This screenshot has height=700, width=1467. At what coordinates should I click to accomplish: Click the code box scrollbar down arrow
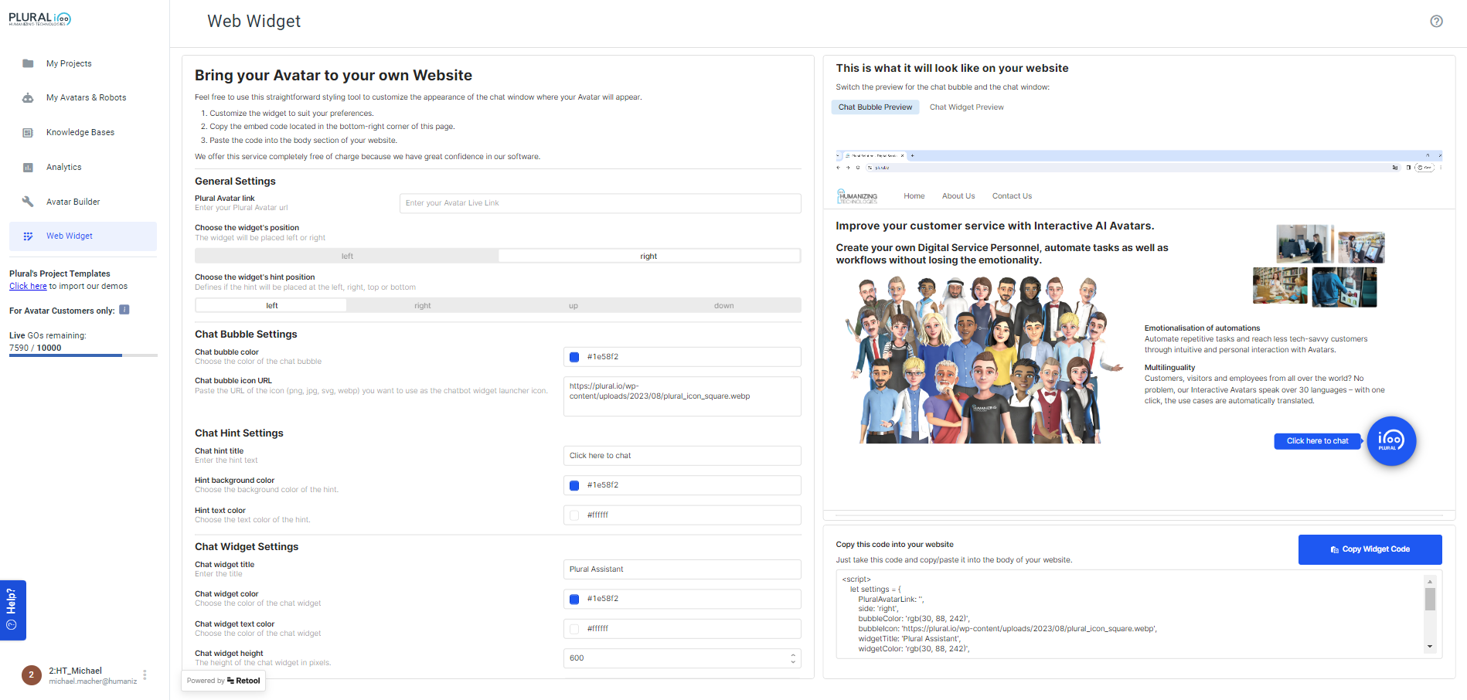(x=1430, y=647)
